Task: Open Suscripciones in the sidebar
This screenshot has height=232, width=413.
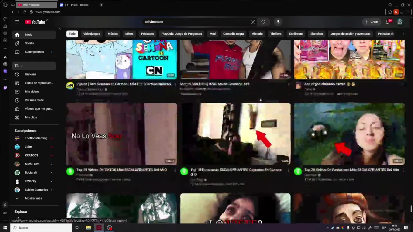Action: pos(34,52)
